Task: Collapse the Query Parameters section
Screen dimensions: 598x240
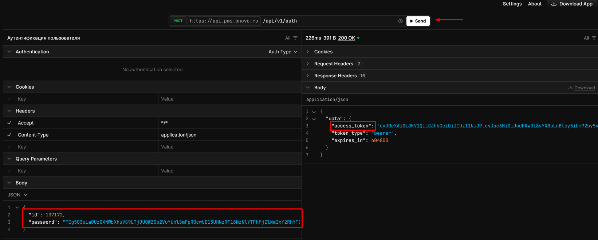Action: click(x=9, y=159)
